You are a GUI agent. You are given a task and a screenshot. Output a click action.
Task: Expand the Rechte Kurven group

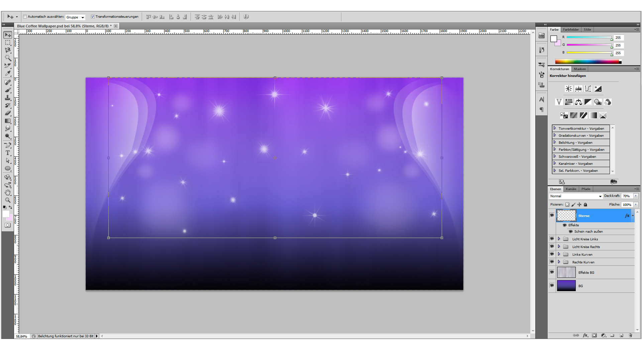click(x=559, y=262)
